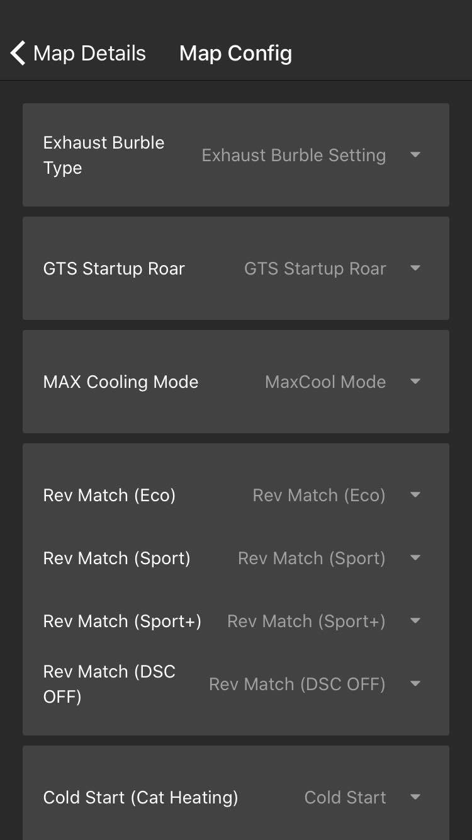This screenshot has height=840, width=472.
Task: Open GTS Startup Roar dropdown
Action: pyautogui.click(x=315, y=269)
